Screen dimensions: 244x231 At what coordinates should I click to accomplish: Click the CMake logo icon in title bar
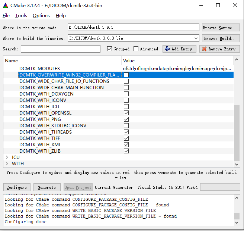click(6, 6)
